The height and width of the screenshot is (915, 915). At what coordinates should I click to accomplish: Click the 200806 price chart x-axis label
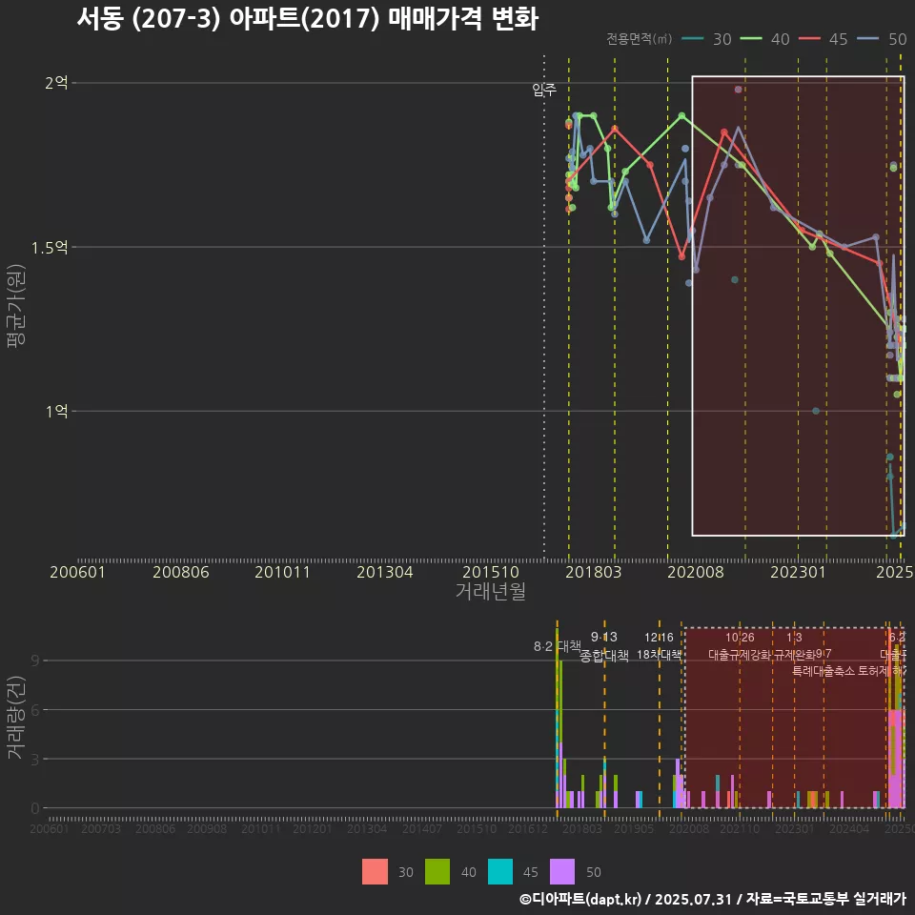point(181,572)
